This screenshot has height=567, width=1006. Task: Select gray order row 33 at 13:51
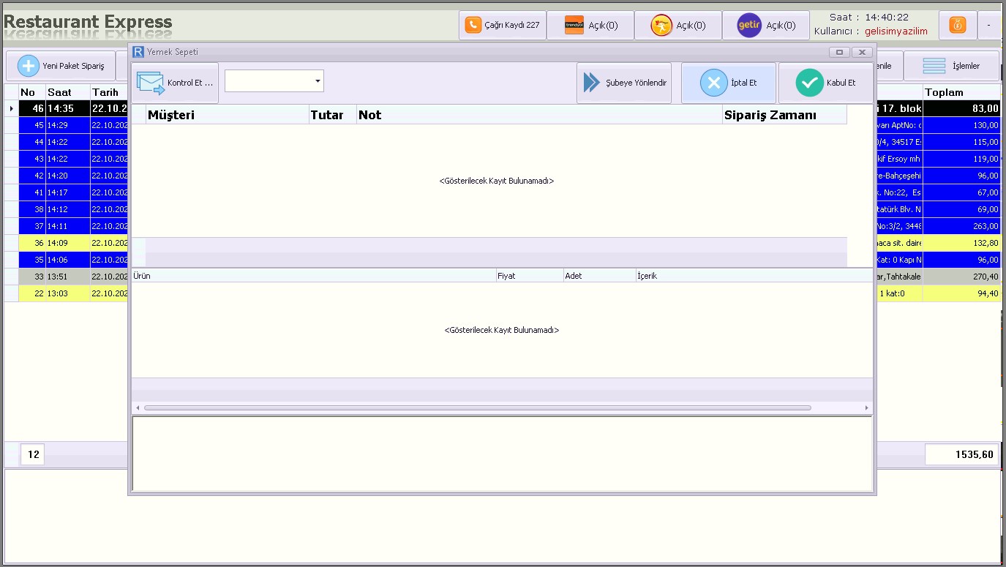coord(73,277)
